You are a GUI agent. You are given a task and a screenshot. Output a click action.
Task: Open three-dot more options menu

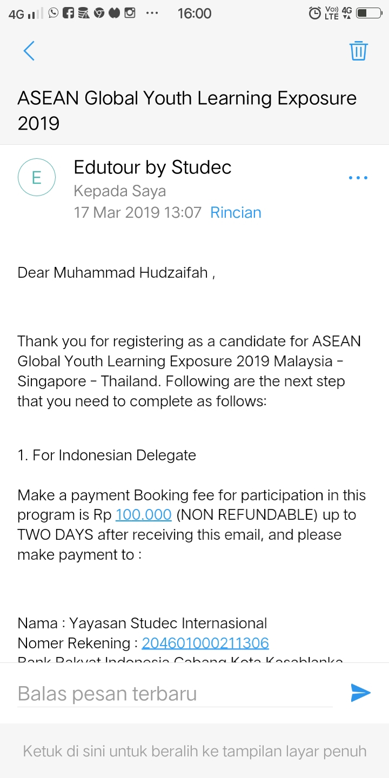[358, 178]
